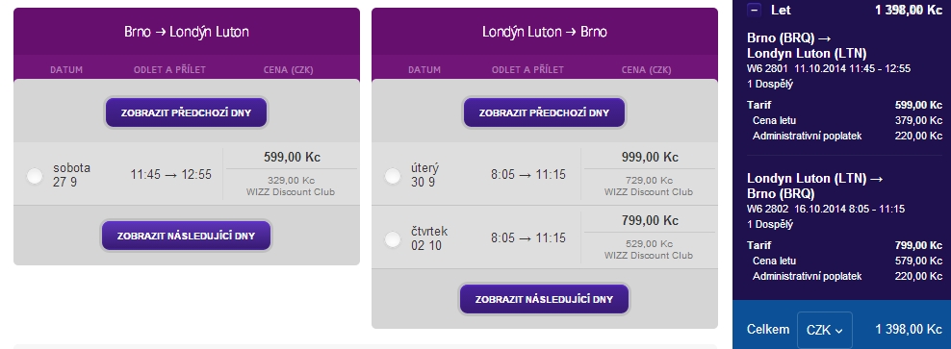
Task: Click the Celkem total amount
Action: tap(908, 329)
